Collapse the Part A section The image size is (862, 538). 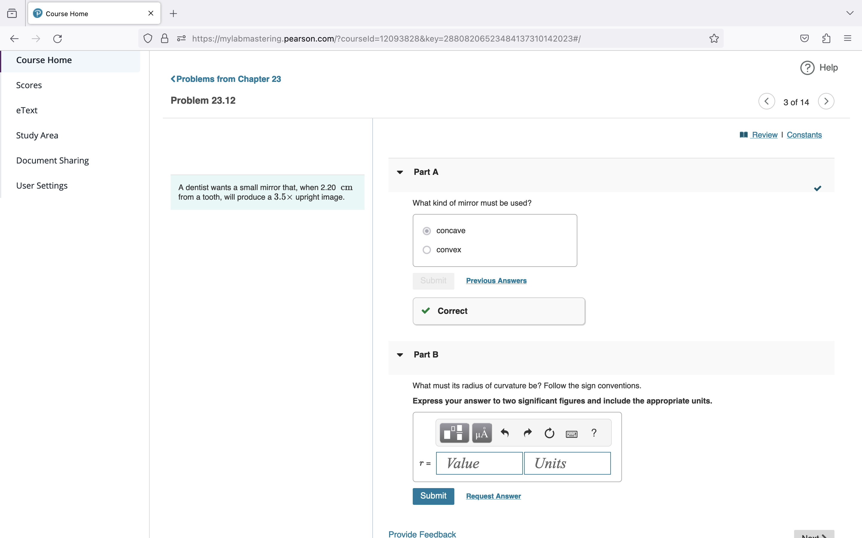(400, 172)
